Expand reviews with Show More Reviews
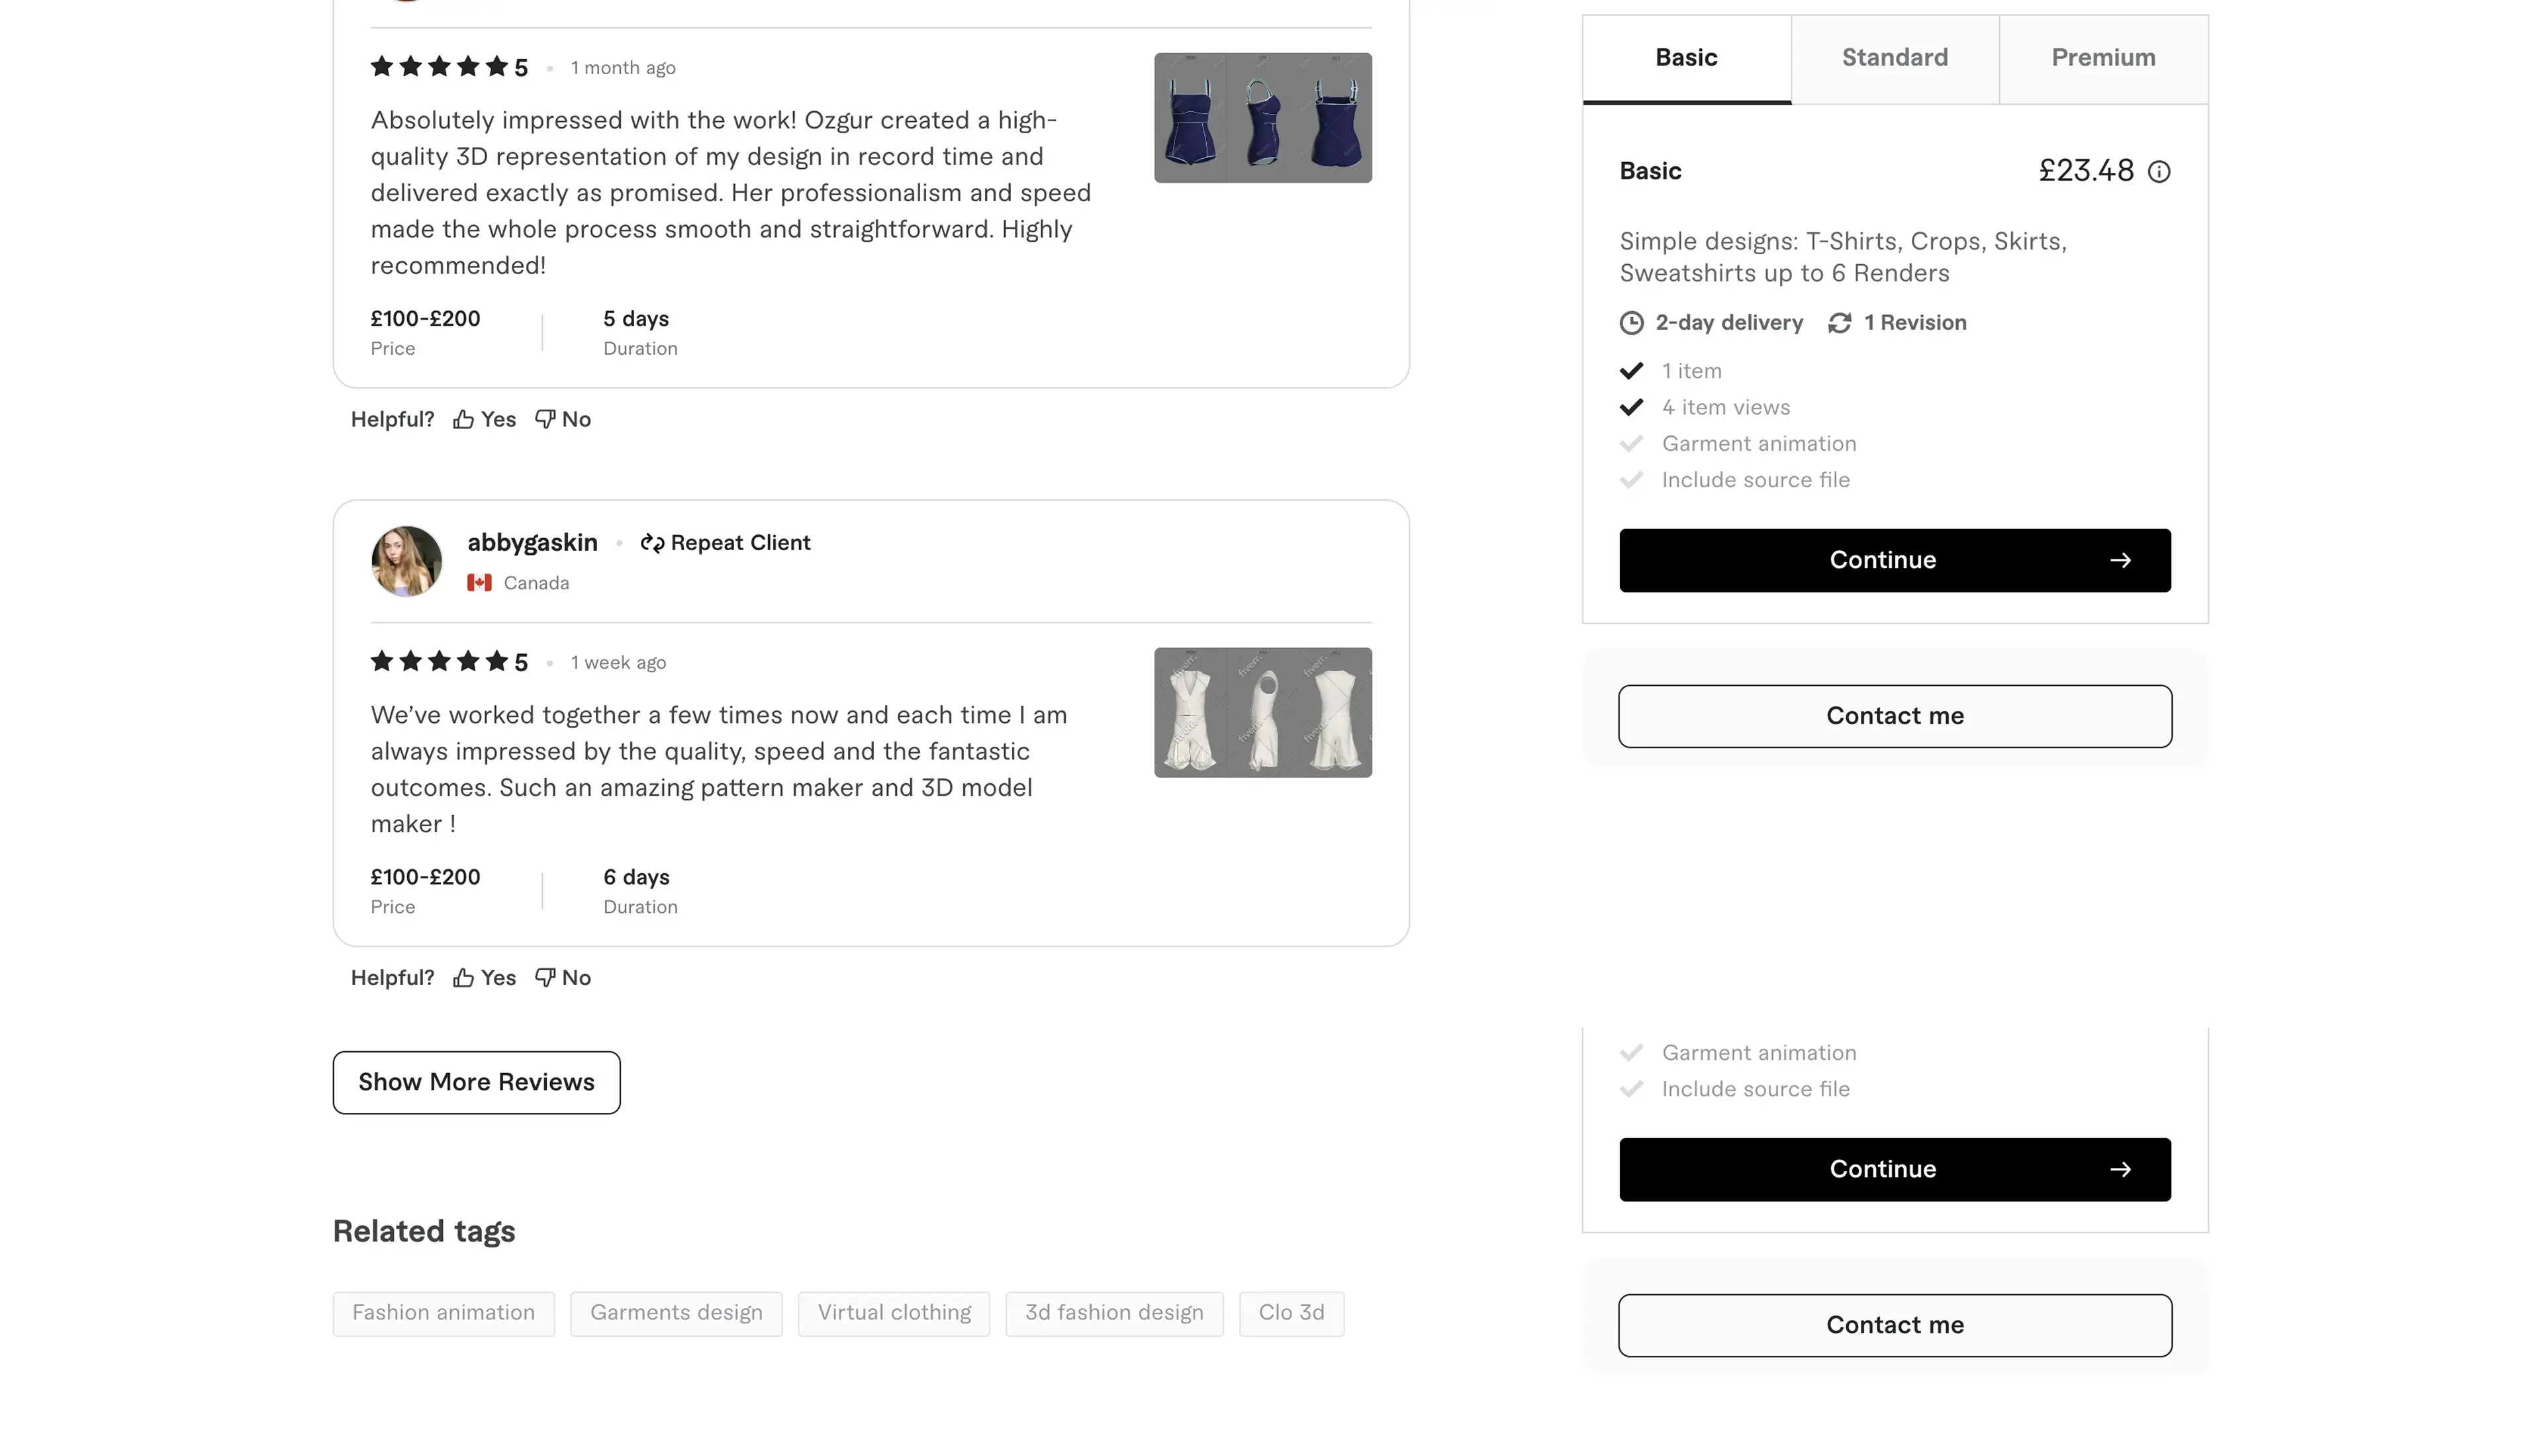The image size is (2542, 1430). [477, 1082]
